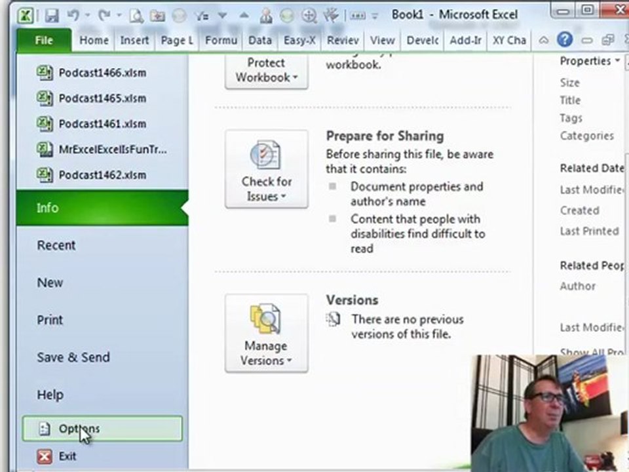Expand the Properties dropdown

pos(590,61)
